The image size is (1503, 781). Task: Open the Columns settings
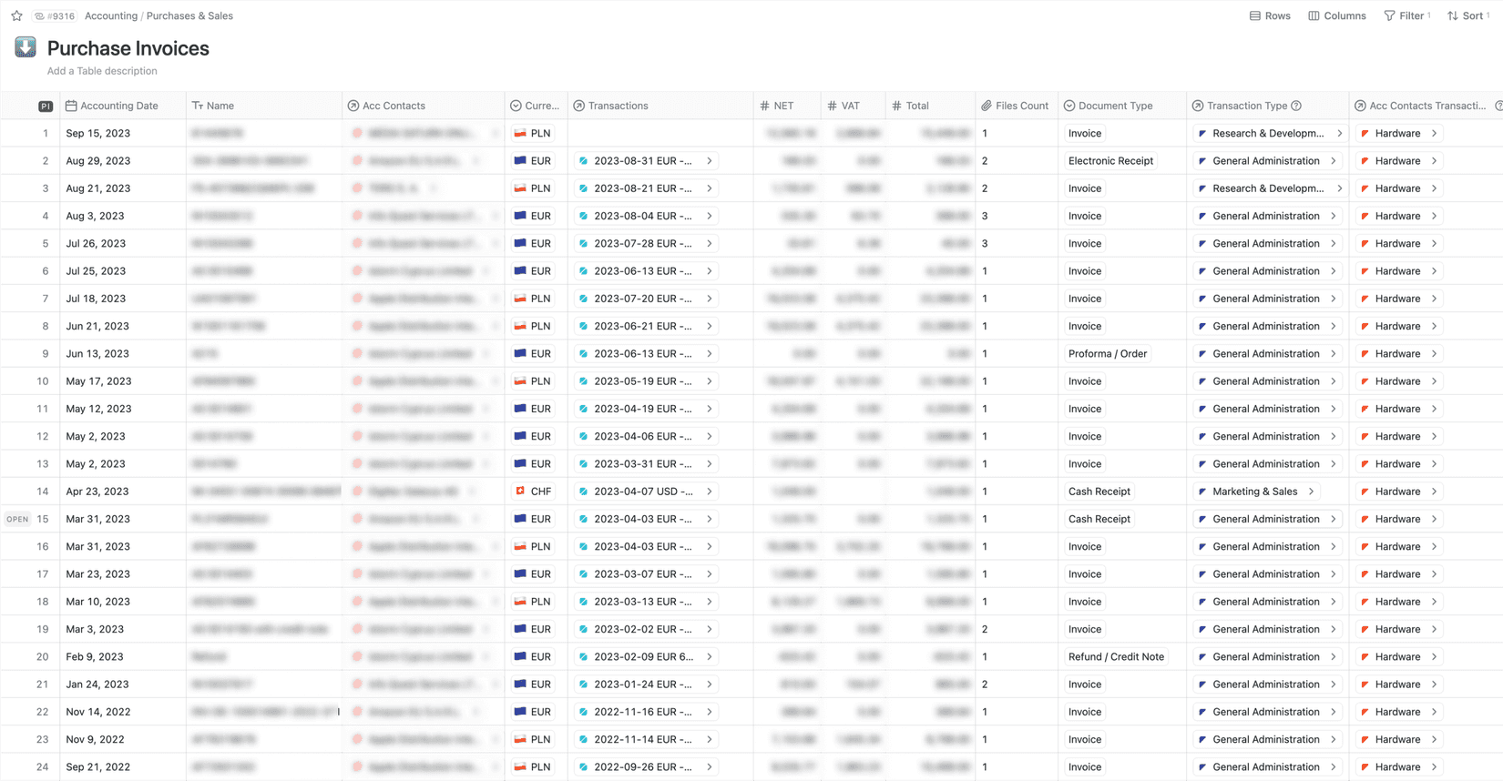[x=1337, y=15]
